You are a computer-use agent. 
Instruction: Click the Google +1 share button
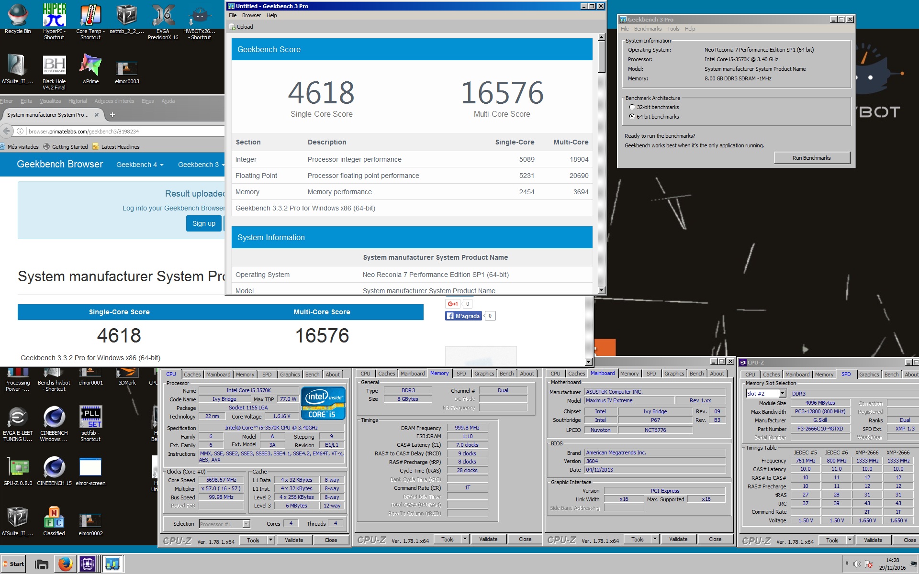pyautogui.click(x=453, y=304)
